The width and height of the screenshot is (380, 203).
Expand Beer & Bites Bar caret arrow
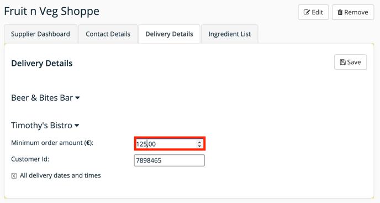(x=77, y=98)
